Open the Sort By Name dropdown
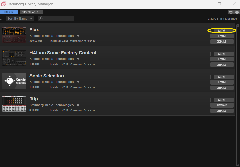Image resolution: width=240 pixels, height=167 pixels. (x=20, y=19)
